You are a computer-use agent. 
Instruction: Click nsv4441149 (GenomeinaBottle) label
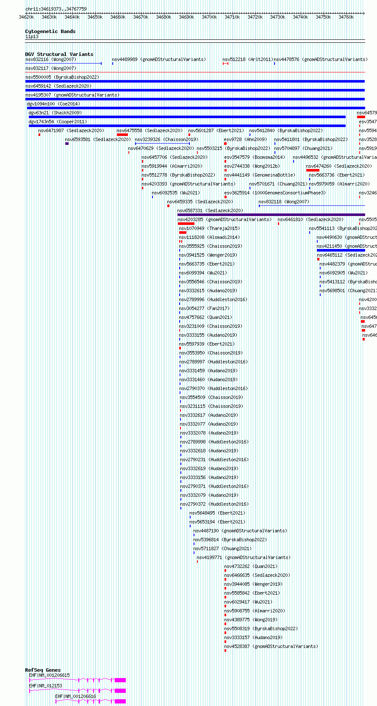coord(260,175)
